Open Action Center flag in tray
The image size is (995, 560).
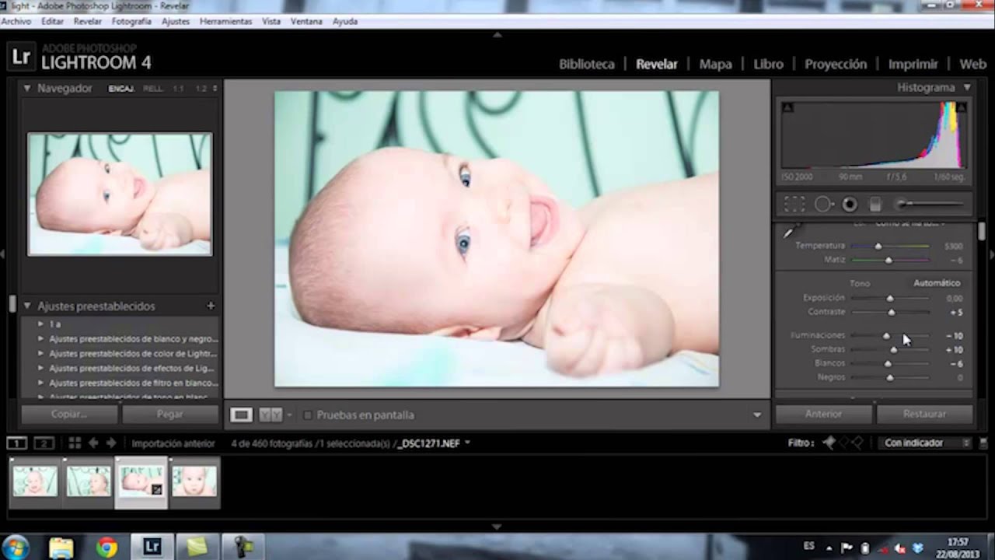(x=847, y=548)
